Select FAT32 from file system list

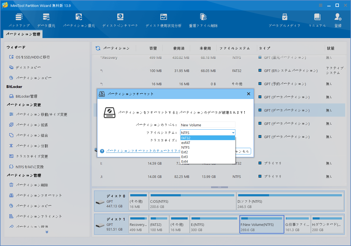pos(208,138)
